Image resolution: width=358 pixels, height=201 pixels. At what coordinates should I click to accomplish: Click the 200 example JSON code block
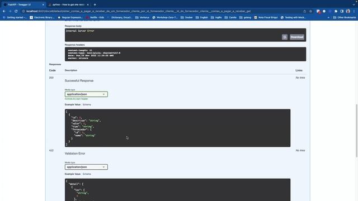pyautogui.click(x=178, y=128)
